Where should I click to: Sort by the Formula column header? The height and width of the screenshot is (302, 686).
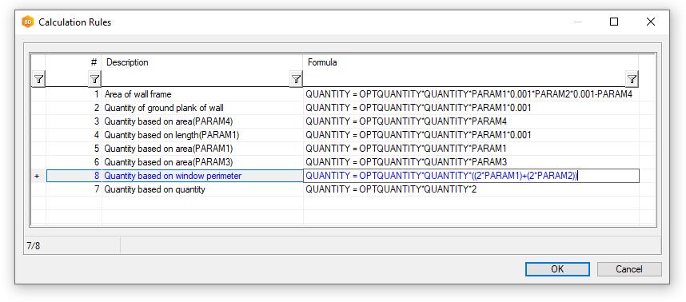[x=471, y=62]
